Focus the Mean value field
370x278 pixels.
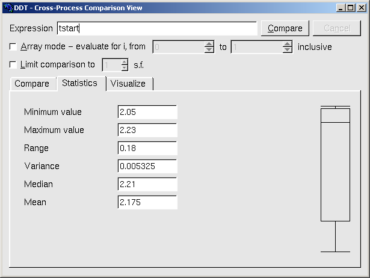[147, 202]
